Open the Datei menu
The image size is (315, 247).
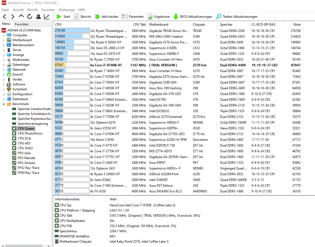coord(5,10)
